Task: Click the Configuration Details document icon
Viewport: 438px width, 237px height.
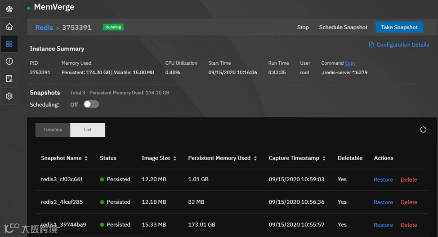Action: click(371, 45)
